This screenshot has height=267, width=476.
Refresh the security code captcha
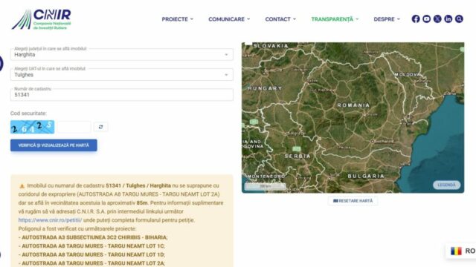(x=101, y=127)
